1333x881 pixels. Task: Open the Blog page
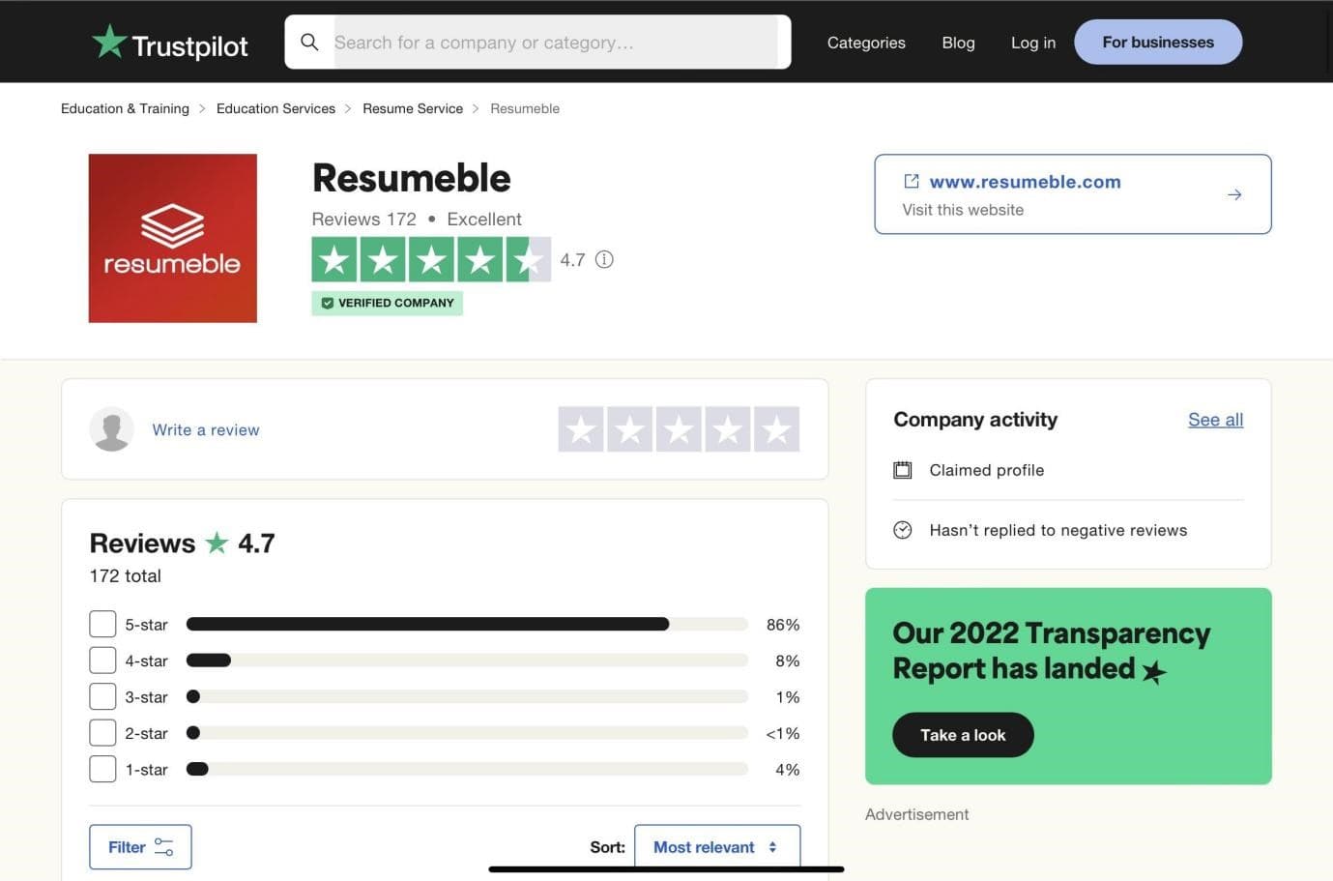(x=958, y=43)
